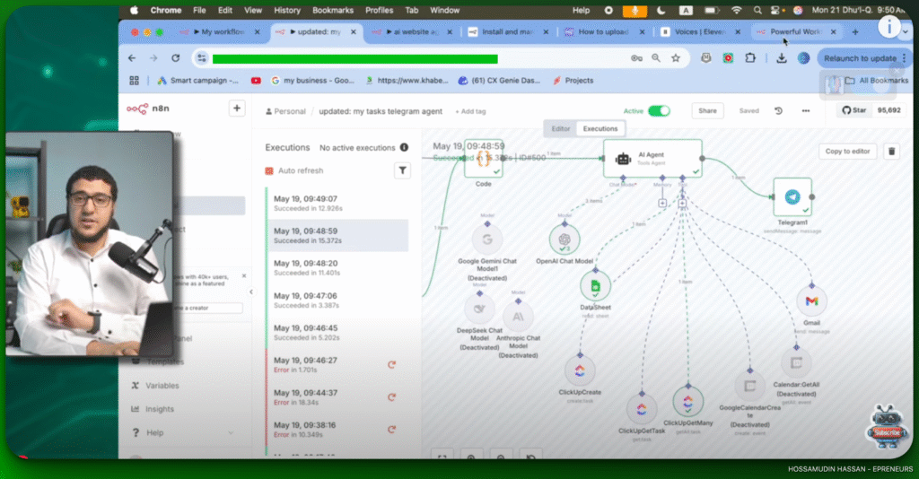Open Personal project breadcrumb
The height and width of the screenshot is (479, 919).
pyautogui.click(x=285, y=111)
